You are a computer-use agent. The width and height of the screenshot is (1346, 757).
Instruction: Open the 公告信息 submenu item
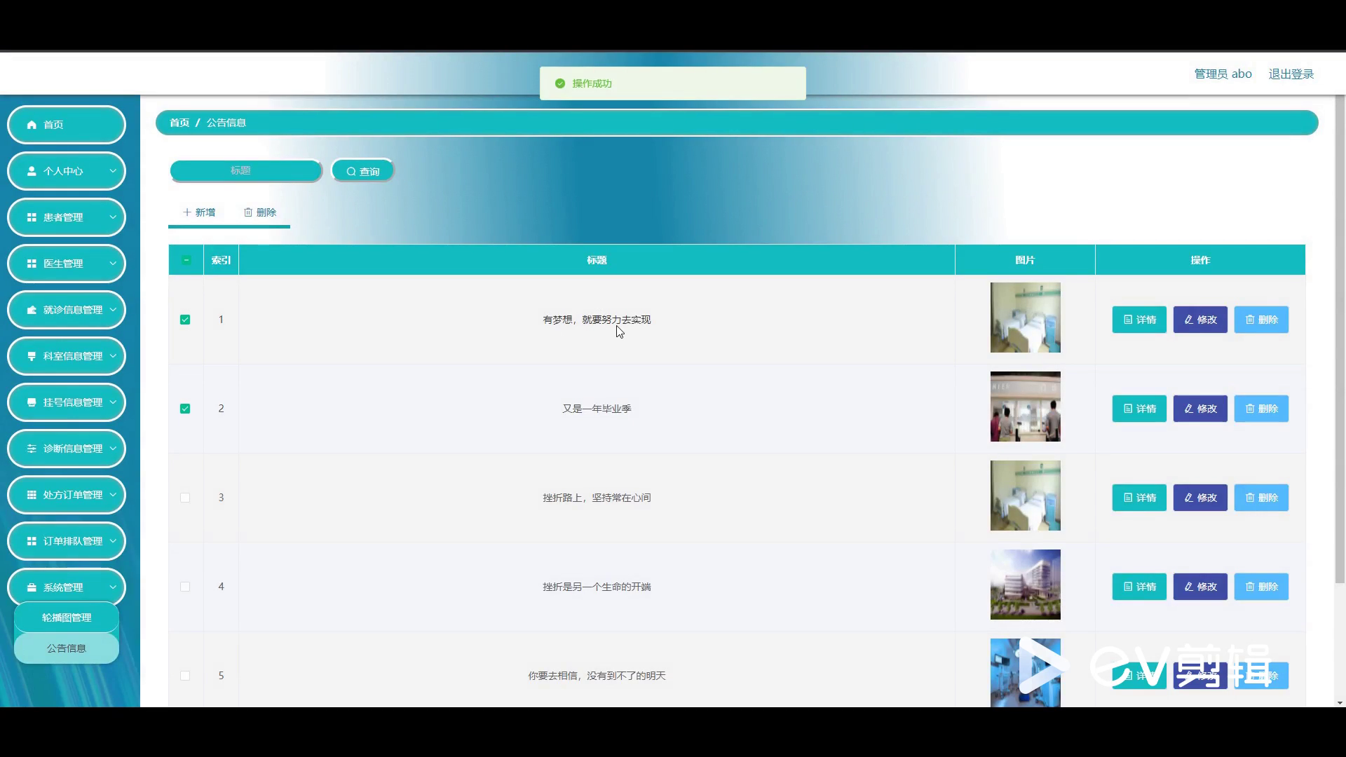[x=67, y=648]
